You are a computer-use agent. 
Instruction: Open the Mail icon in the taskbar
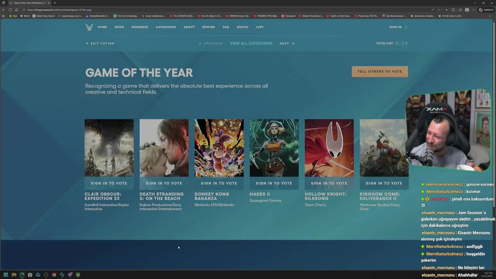38,275
